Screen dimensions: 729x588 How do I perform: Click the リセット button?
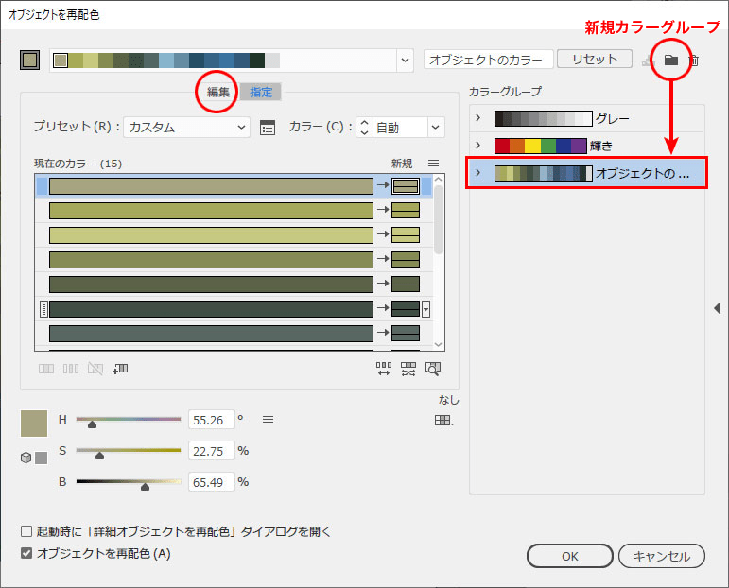594,60
